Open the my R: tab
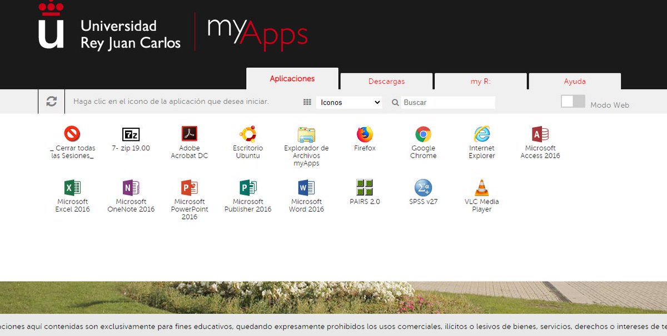Image resolution: width=667 pixels, height=336 pixels. [x=481, y=81]
